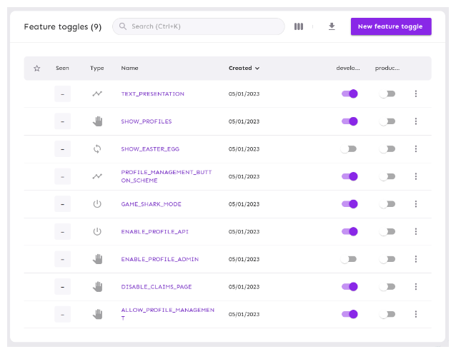Open the TEXT_PRESENTATION toggle link
This screenshot has height=354, width=456.
pyautogui.click(x=153, y=93)
